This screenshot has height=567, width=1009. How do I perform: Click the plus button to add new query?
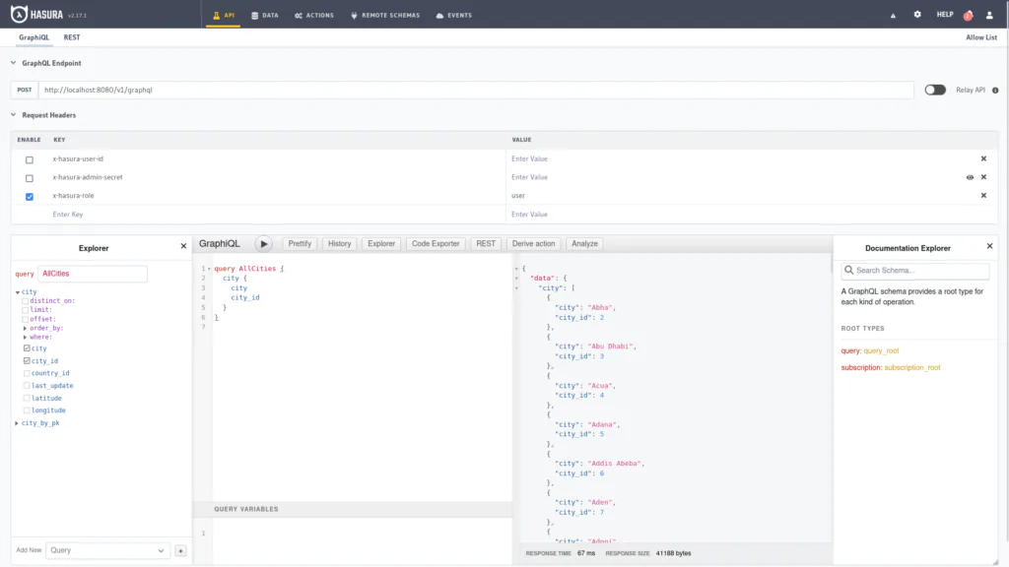[x=181, y=551]
